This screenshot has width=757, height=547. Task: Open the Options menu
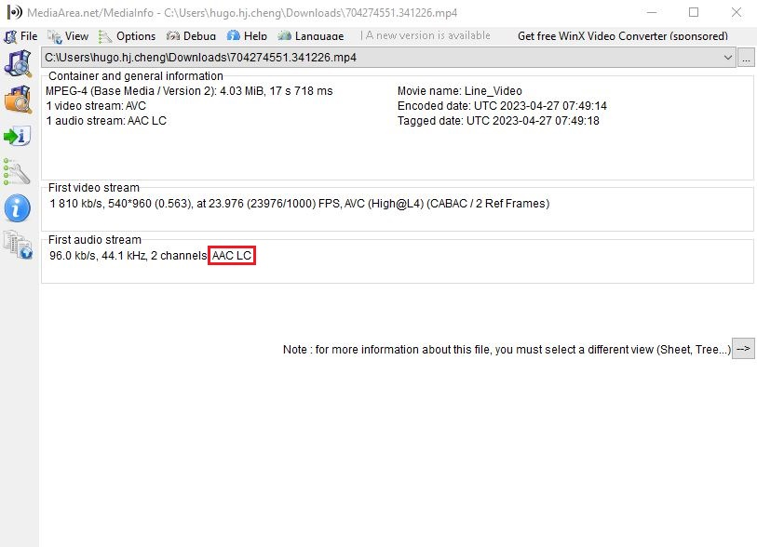pyautogui.click(x=127, y=36)
